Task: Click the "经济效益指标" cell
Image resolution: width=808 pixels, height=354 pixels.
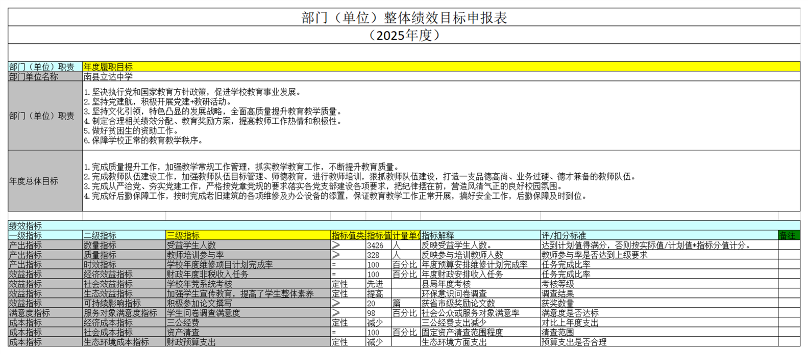Action: [124, 274]
